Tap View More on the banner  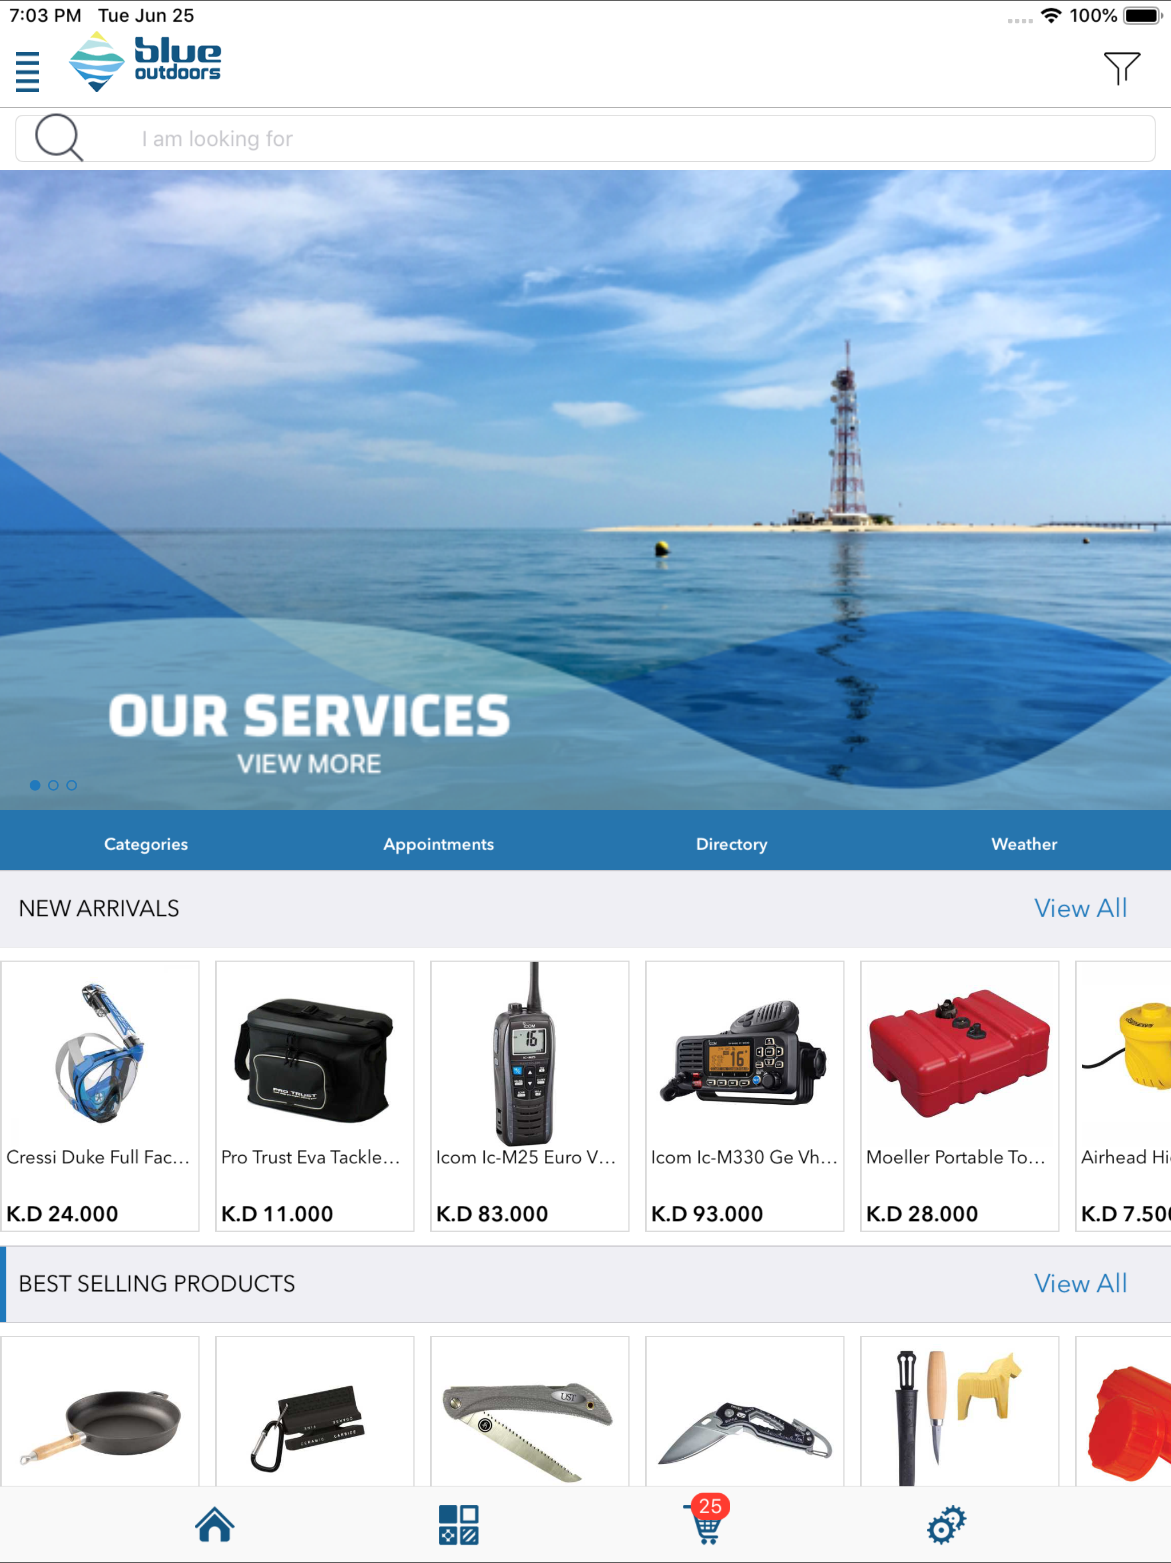[x=309, y=764]
